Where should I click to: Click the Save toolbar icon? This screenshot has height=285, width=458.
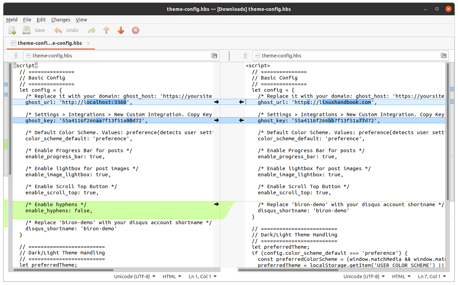coord(26,30)
